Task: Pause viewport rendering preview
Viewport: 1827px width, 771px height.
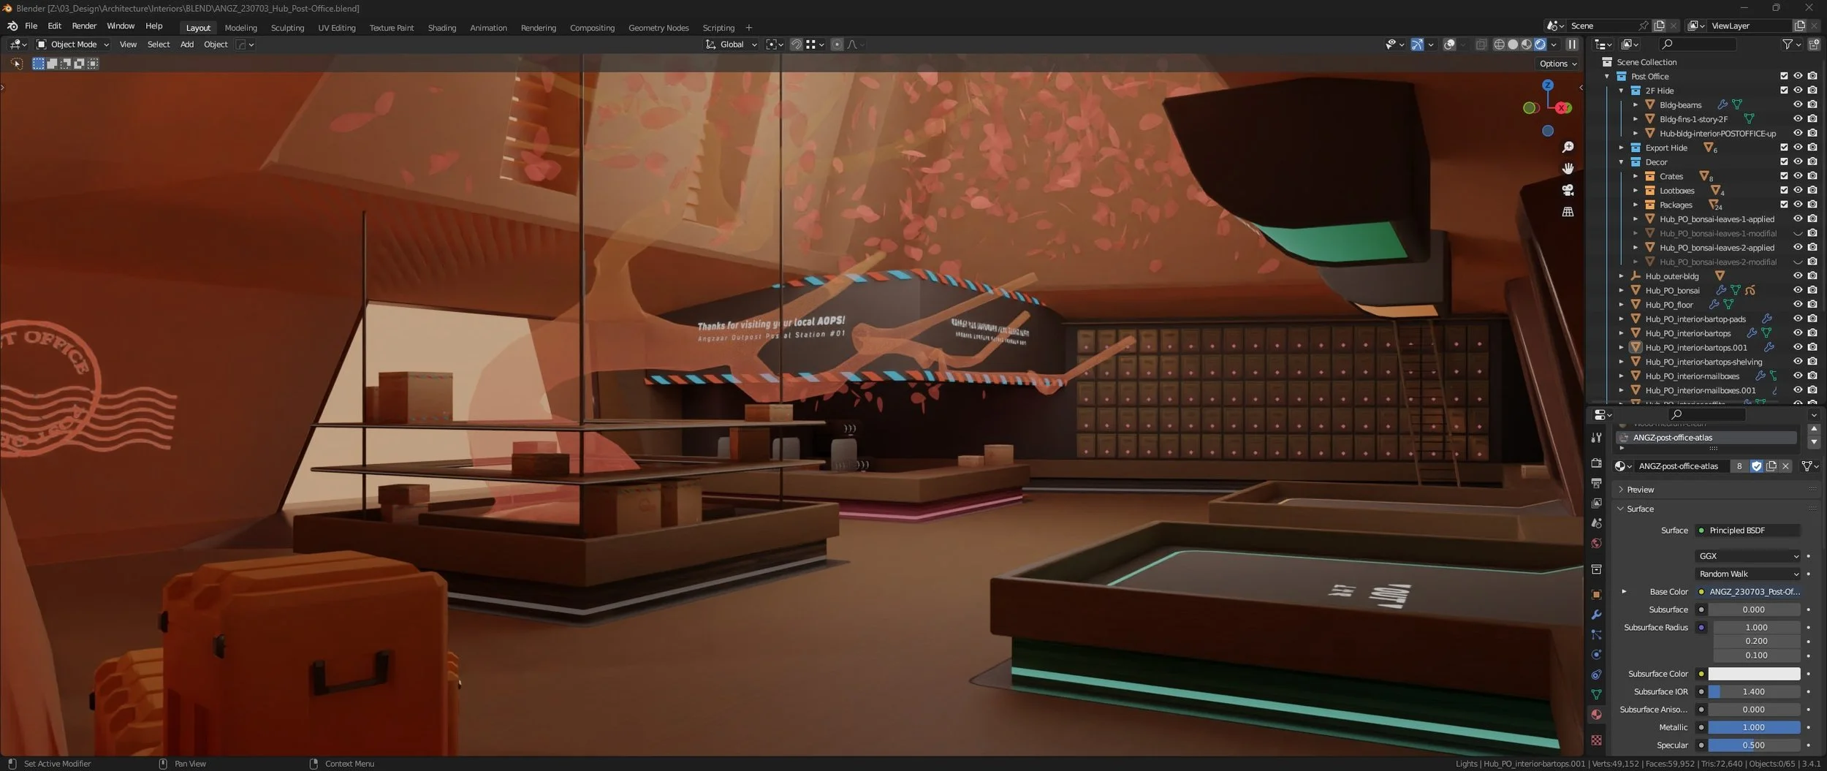Action: (1572, 45)
